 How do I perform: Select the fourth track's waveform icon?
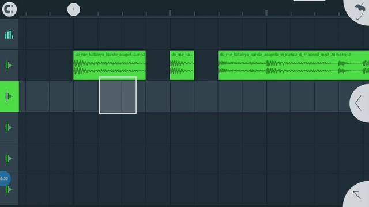point(9,128)
